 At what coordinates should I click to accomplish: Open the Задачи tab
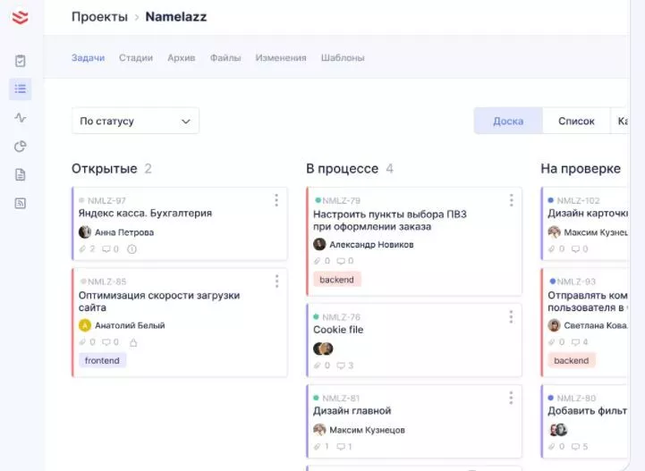click(x=88, y=57)
